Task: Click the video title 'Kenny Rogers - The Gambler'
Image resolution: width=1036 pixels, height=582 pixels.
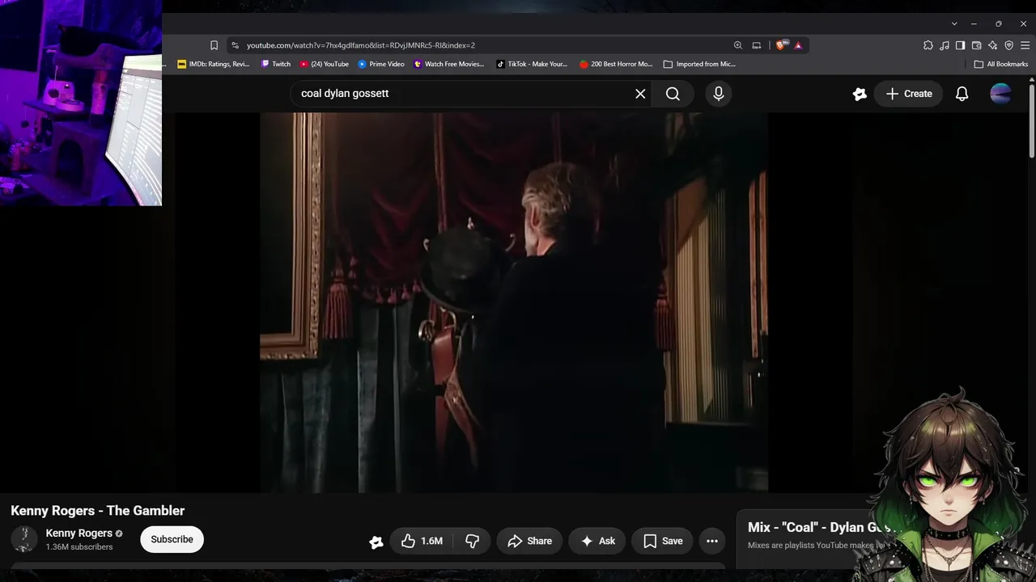Action: point(98,511)
